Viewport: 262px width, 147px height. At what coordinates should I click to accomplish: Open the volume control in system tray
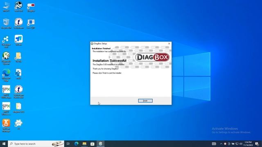pos(241,144)
